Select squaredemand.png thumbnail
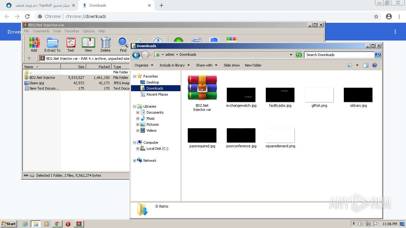 click(x=280, y=138)
